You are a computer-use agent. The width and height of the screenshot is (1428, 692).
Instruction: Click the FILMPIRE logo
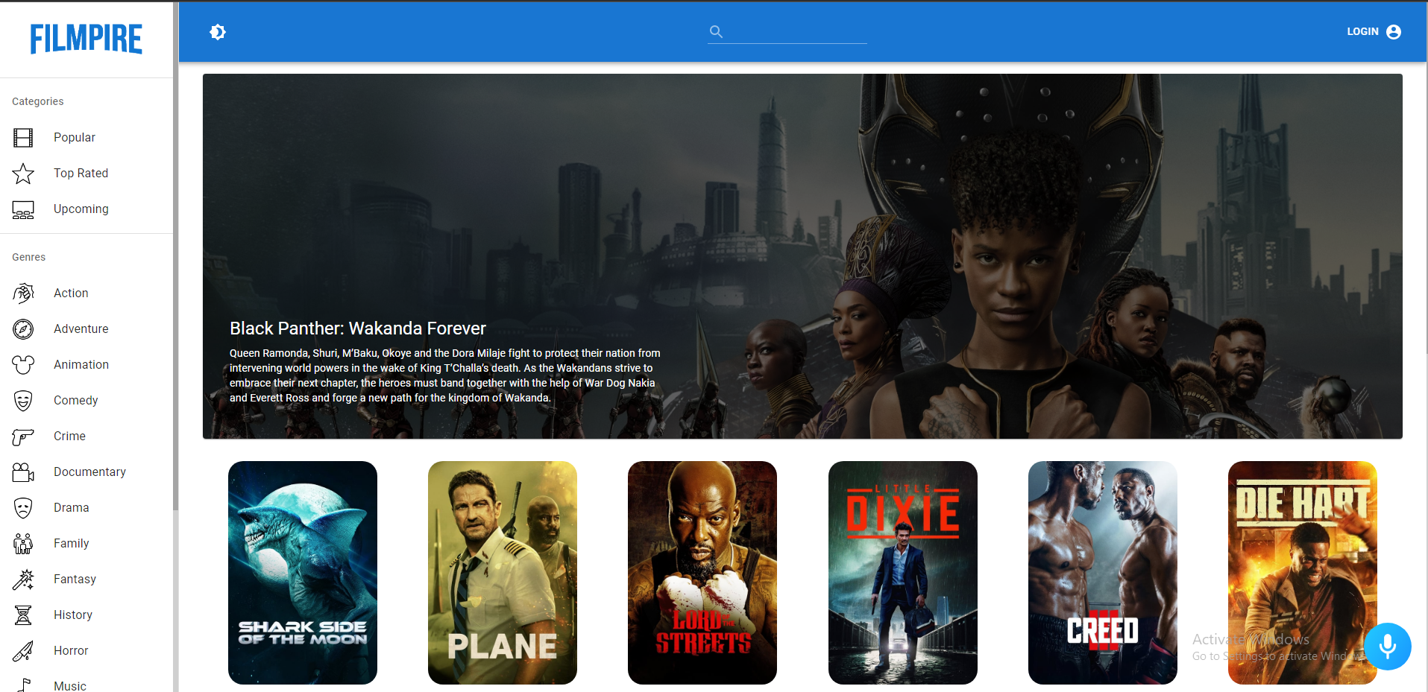(86, 38)
